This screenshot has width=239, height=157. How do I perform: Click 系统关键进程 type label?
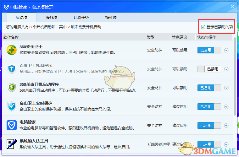pos(158,144)
